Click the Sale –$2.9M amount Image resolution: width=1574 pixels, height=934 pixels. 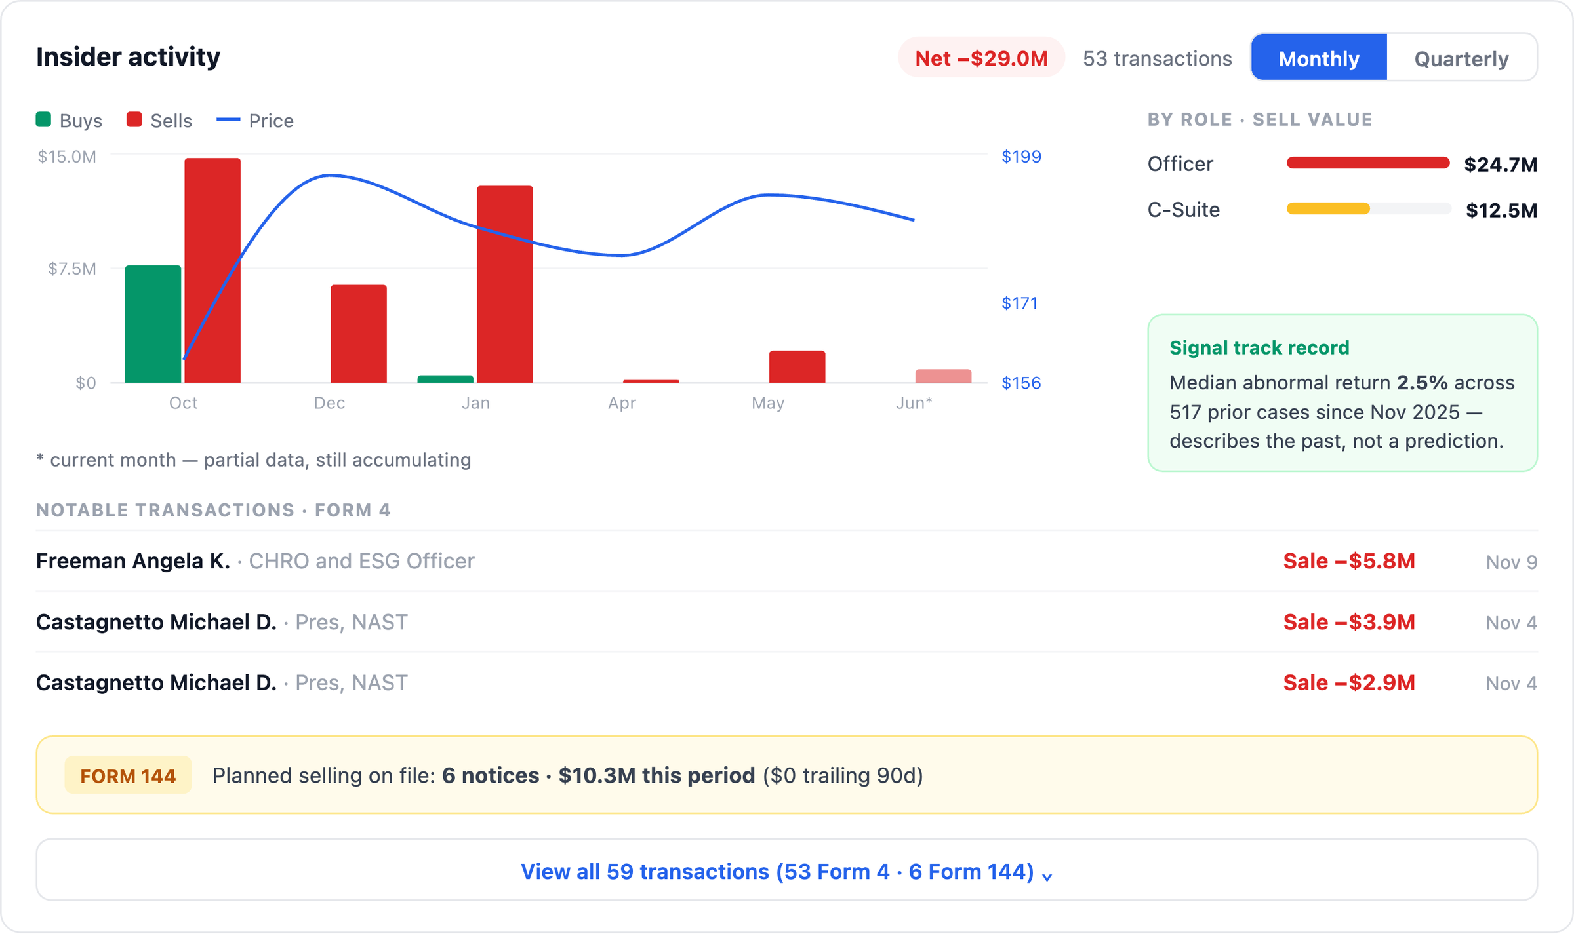tap(1349, 682)
